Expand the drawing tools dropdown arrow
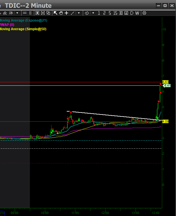 79,13
